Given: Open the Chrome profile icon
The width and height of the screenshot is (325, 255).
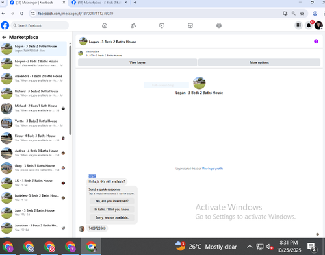Looking at the screenshot, I should 315,14.
